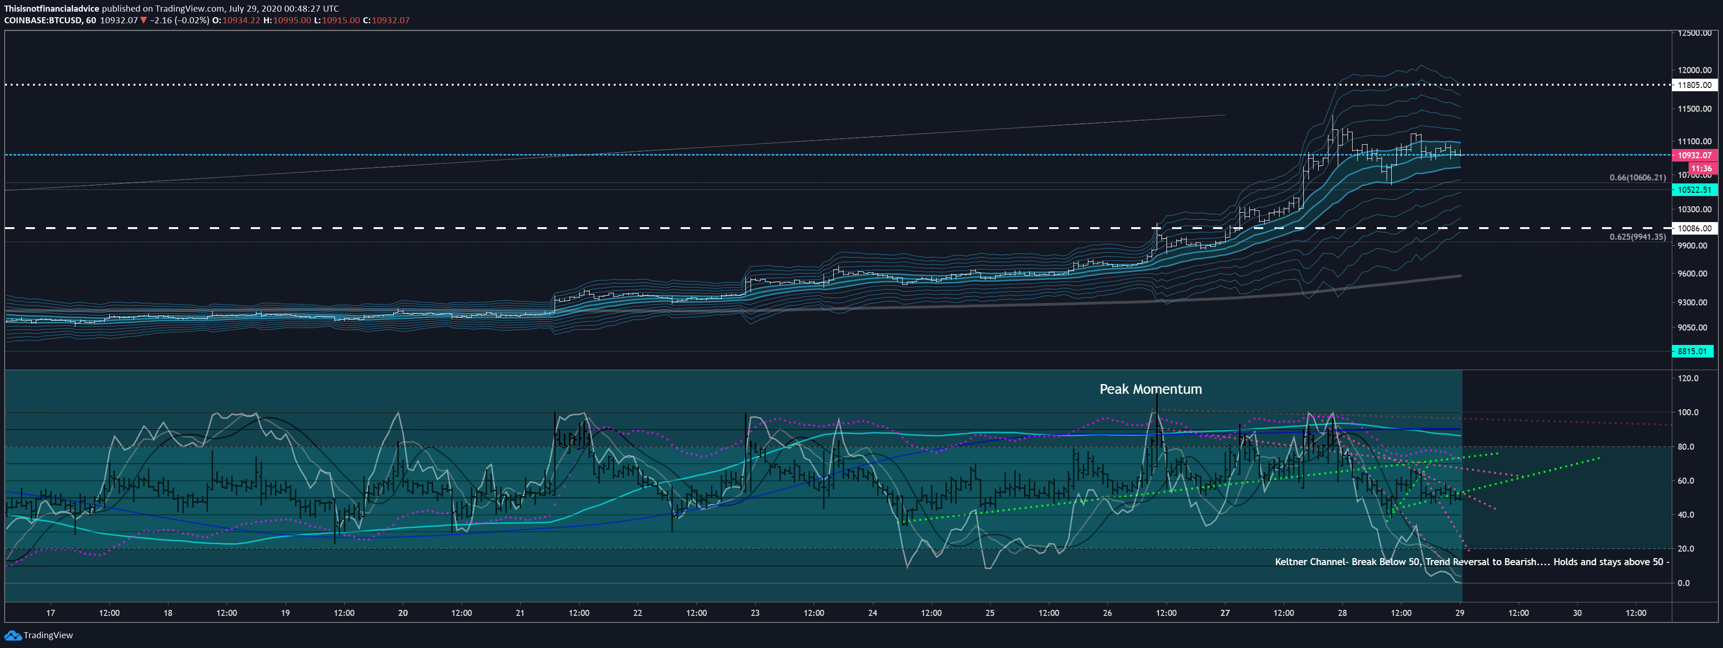This screenshot has width=1723, height=648.
Task: Click the 120.0 oscillator axis tick
Action: 1688,379
